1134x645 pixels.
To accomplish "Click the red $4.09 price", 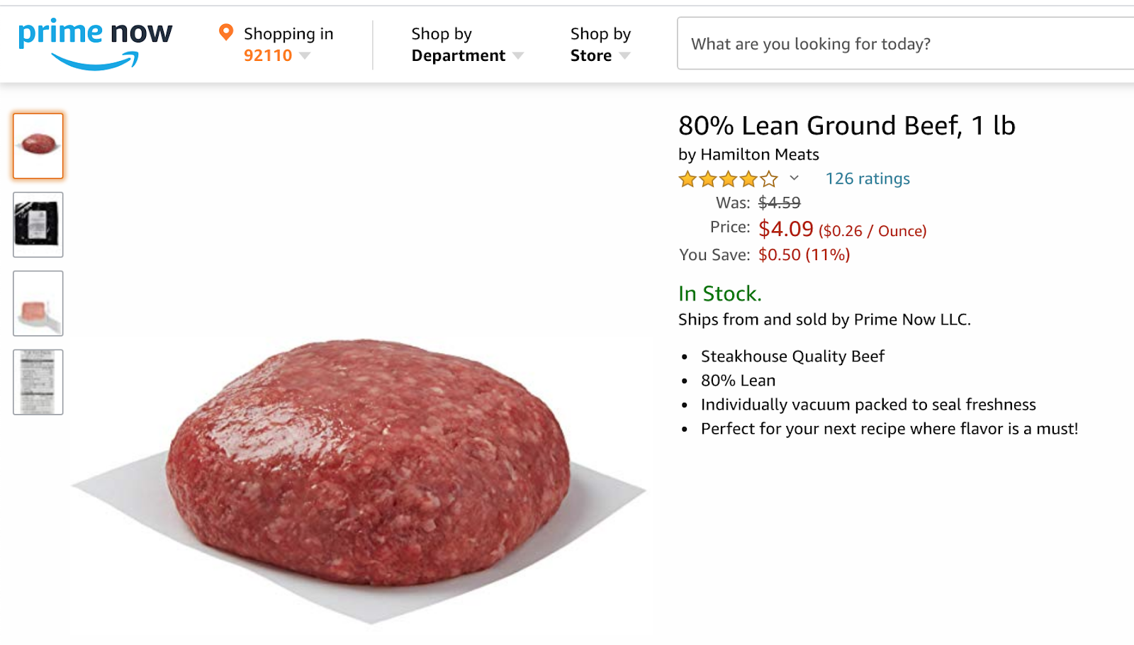I will [785, 229].
